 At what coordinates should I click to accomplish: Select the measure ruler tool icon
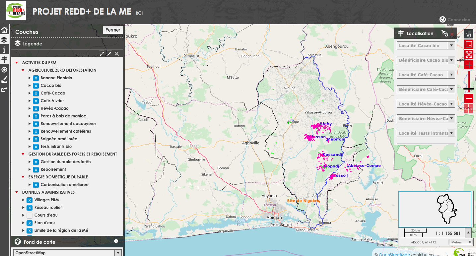coord(4,80)
